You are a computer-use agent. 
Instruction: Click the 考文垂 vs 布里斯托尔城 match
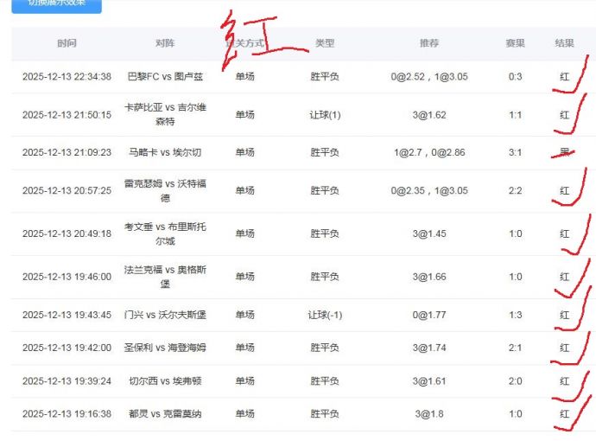coord(165,233)
